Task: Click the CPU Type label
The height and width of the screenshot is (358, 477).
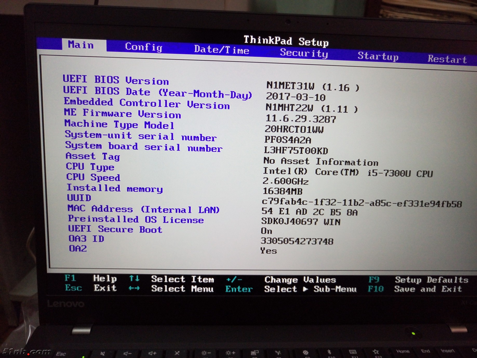Action: coord(90,167)
